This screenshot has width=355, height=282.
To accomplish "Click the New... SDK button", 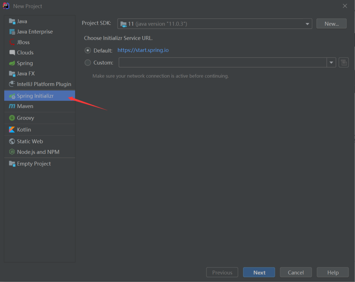I will pos(331,24).
